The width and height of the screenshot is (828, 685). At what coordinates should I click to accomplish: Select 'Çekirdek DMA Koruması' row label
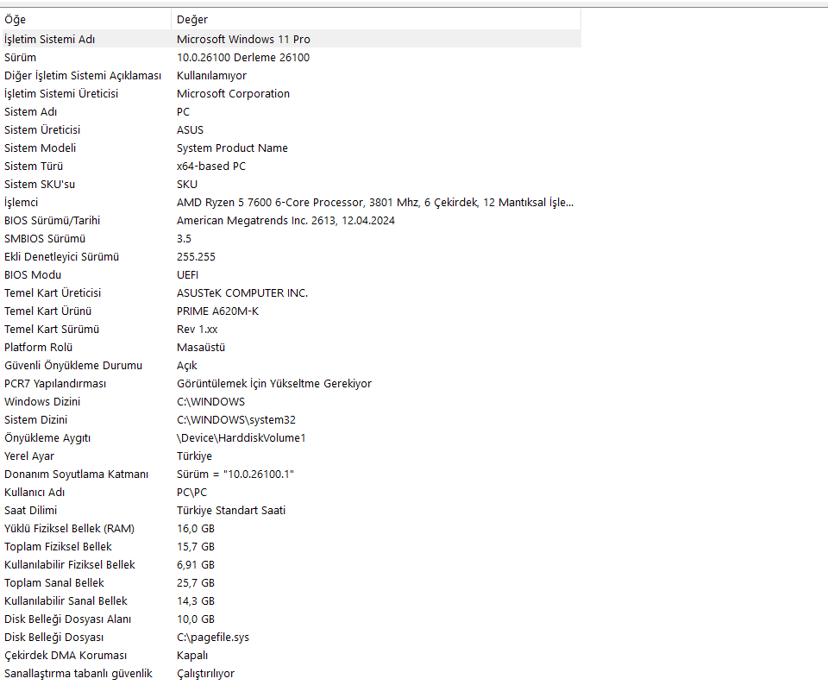(66, 656)
